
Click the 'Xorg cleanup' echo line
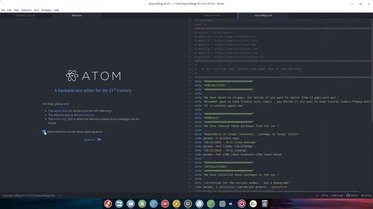tap(221, 150)
